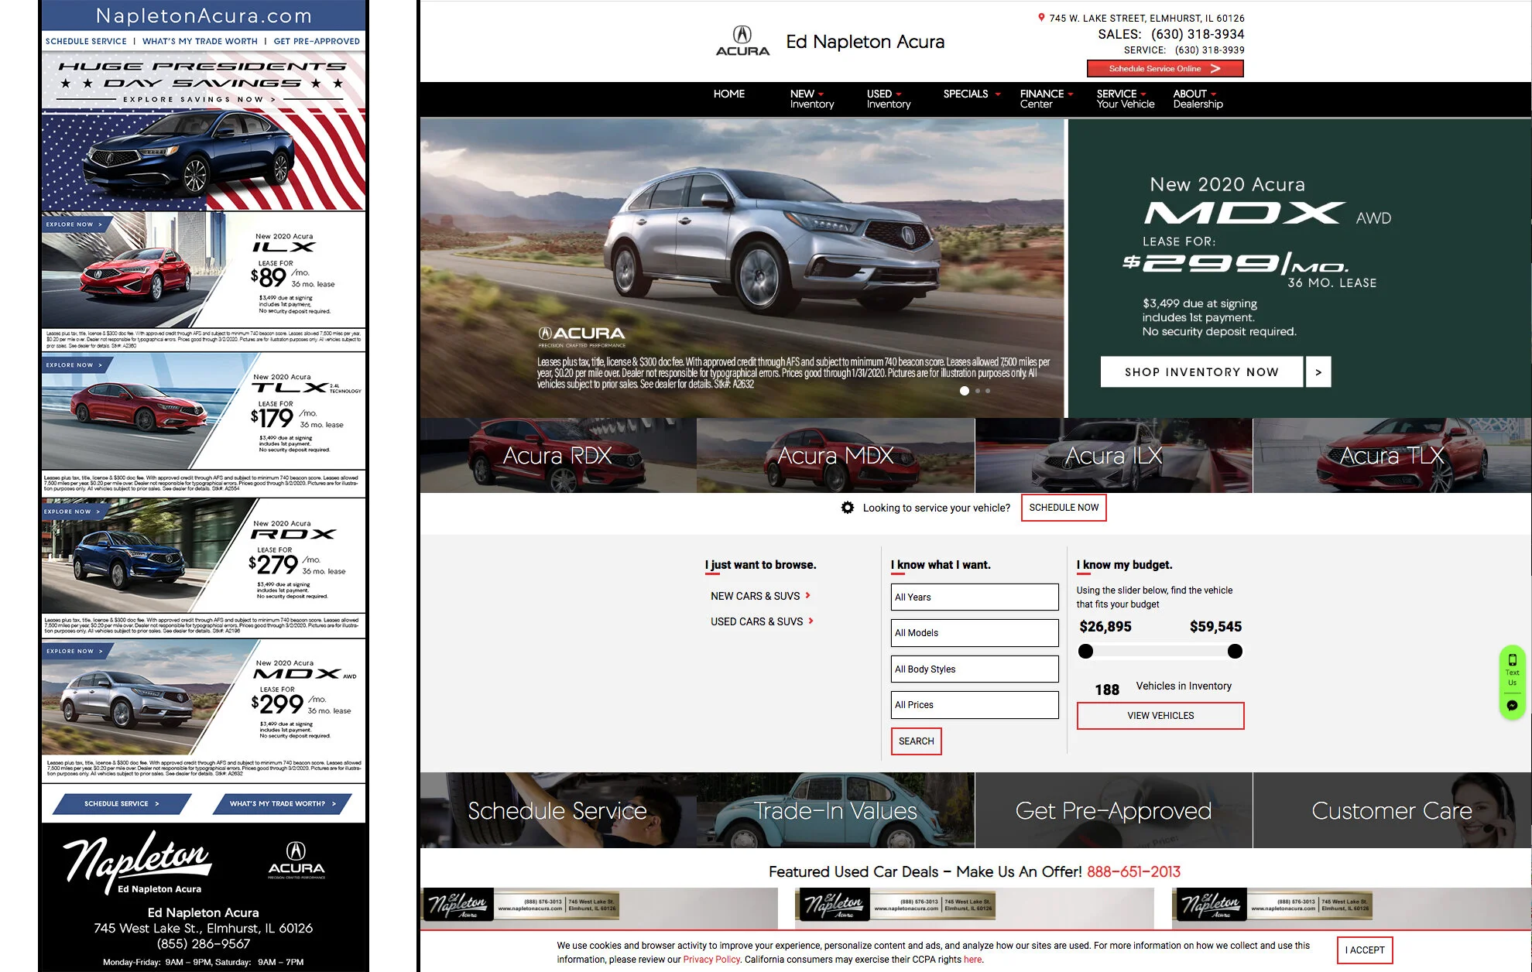
Task: Open the All Models dropdown
Action: point(975,633)
